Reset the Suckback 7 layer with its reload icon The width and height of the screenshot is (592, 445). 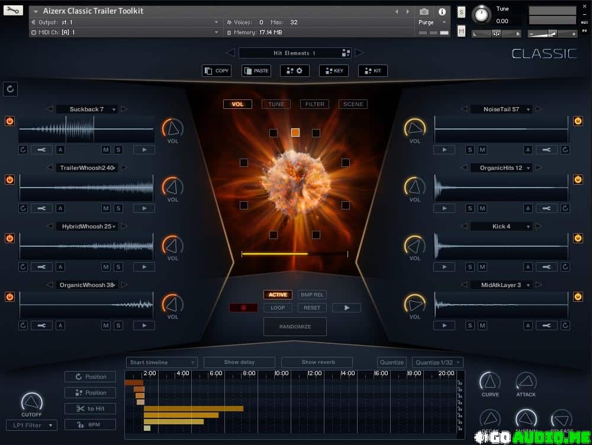[x=23, y=150]
